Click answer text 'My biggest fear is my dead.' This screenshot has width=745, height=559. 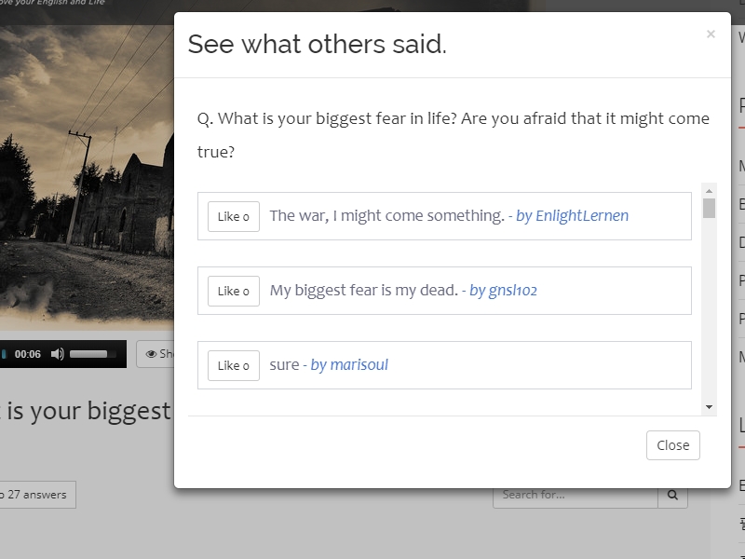[364, 291]
